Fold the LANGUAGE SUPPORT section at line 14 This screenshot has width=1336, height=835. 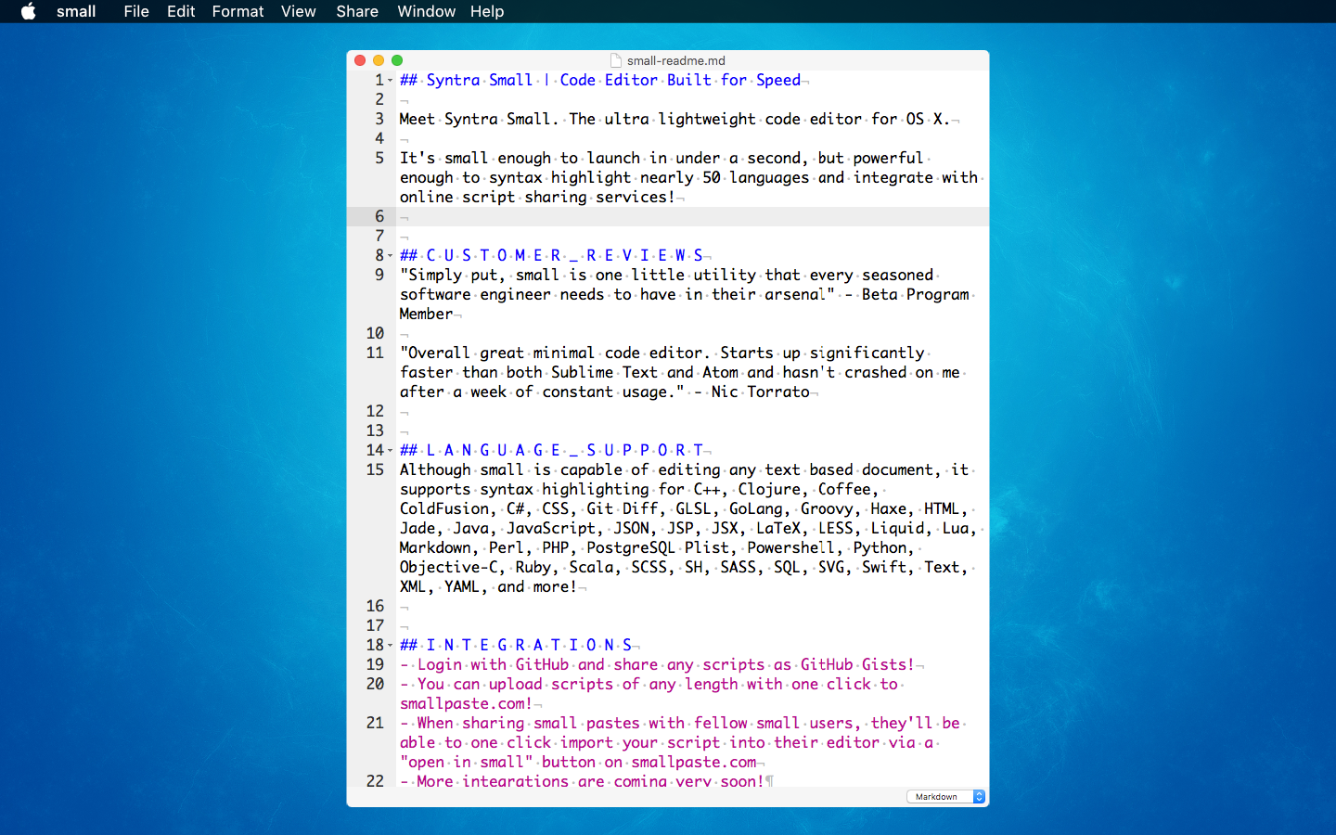coord(391,451)
